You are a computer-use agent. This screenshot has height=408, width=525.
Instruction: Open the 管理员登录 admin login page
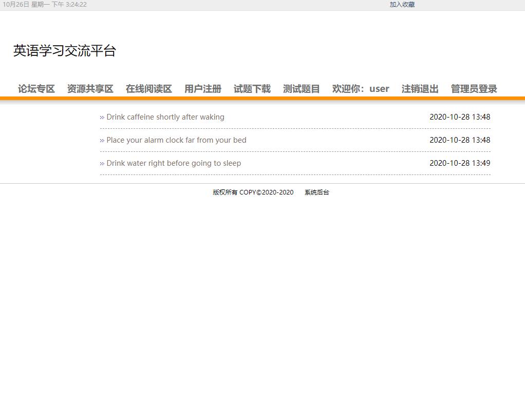point(473,88)
